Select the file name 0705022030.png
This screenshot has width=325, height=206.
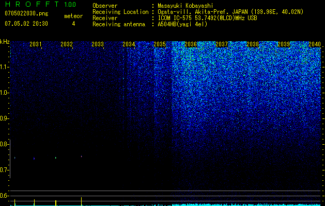(x=26, y=14)
